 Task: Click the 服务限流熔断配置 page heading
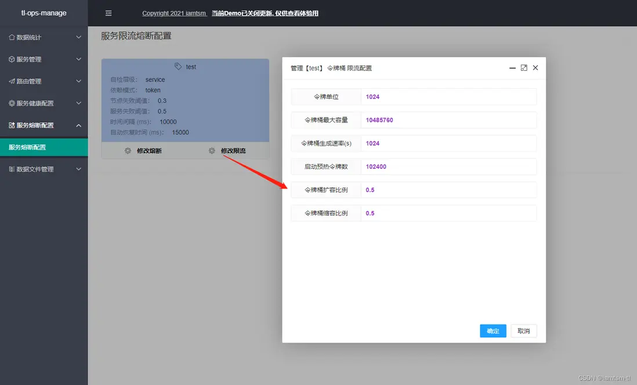click(136, 36)
